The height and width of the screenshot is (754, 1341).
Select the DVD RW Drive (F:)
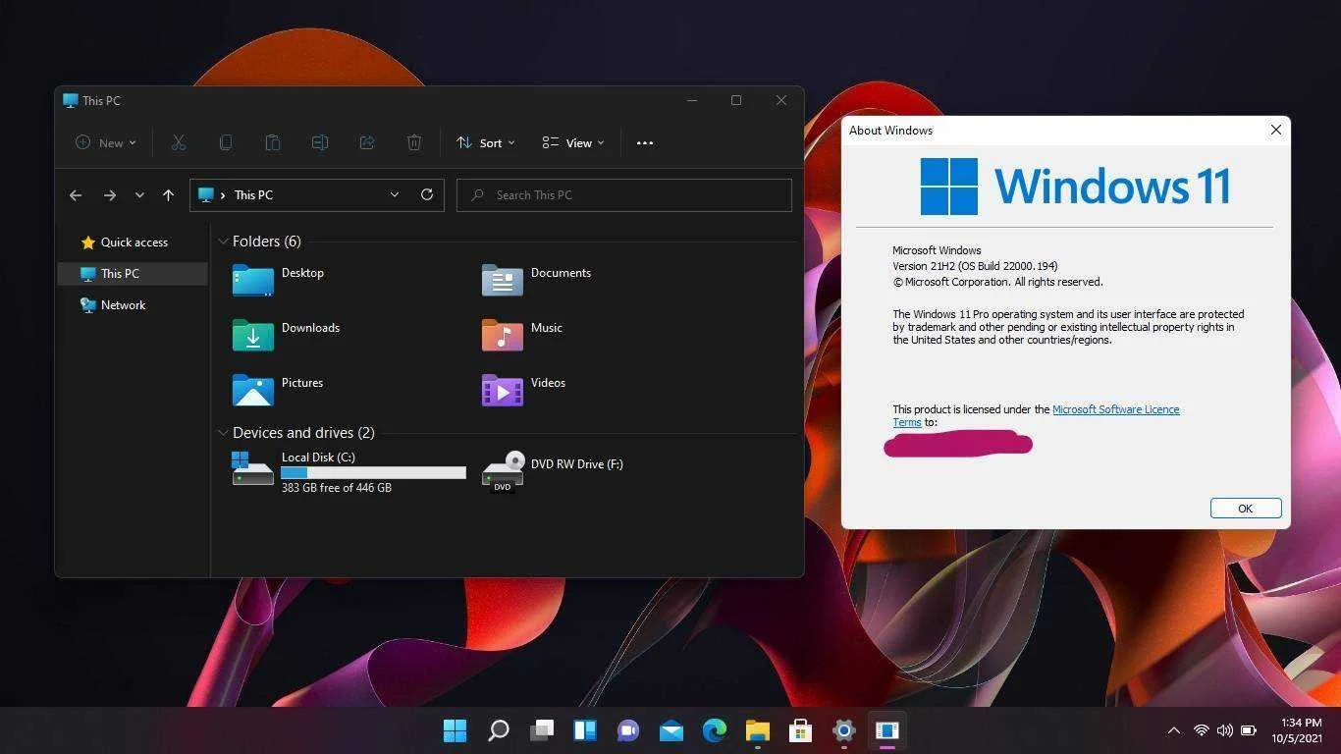tap(553, 471)
